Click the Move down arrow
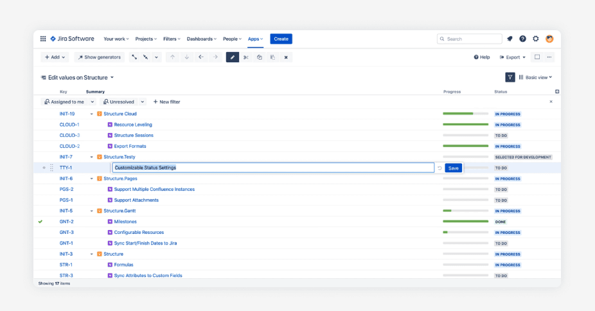 pos(187,57)
